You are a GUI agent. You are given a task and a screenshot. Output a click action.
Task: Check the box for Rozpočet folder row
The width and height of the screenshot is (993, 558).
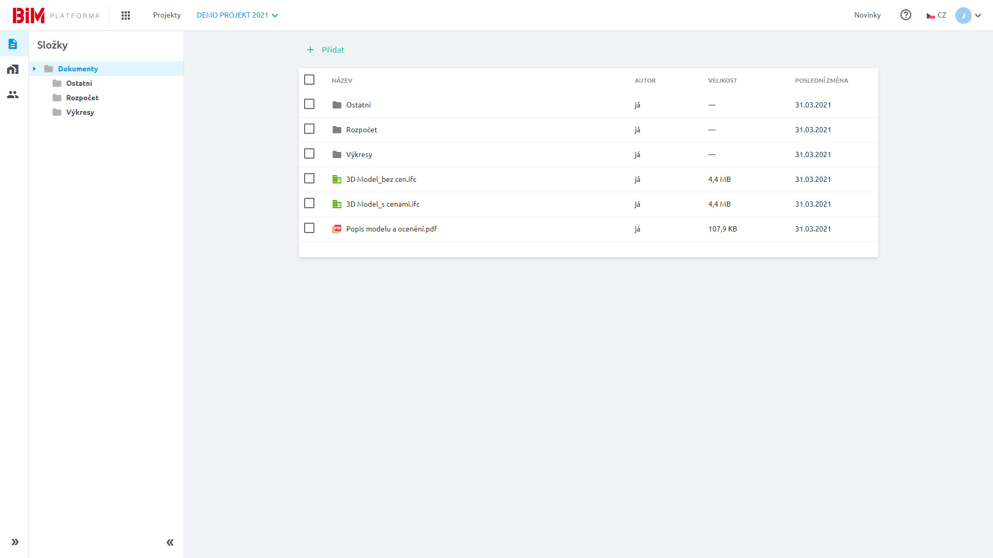tap(309, 129)
